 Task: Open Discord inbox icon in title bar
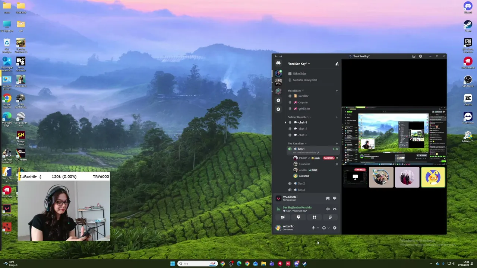[x=414, y=56]
